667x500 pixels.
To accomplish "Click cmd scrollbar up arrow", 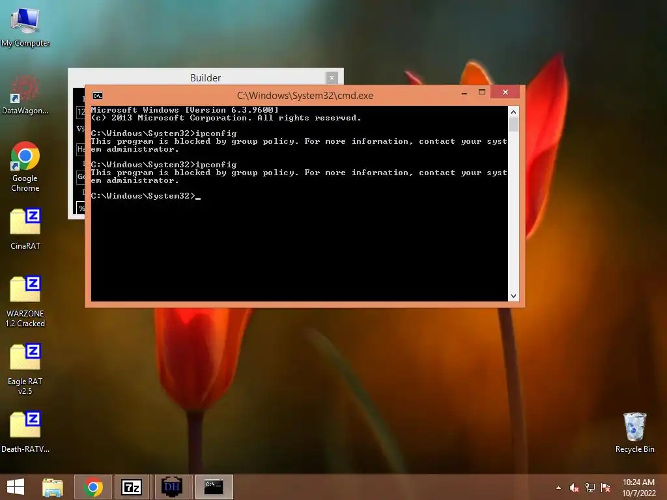I will tap(513, 112).
